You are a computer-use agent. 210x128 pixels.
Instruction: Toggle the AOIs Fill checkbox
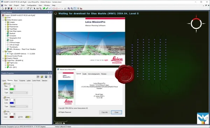[19, 117]
